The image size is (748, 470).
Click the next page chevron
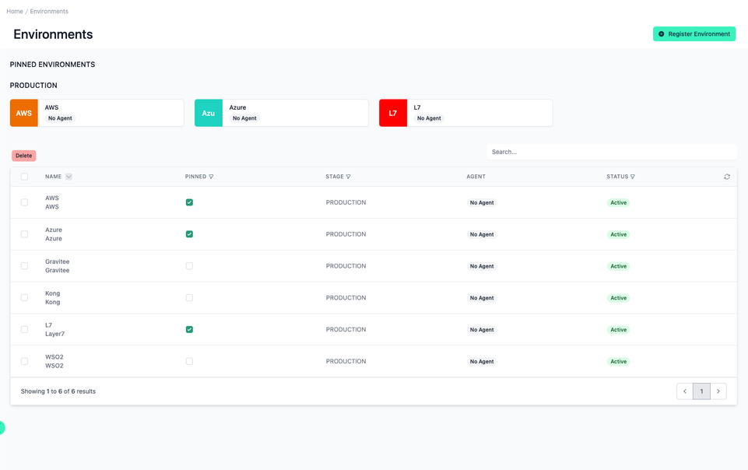coord(718,391)
